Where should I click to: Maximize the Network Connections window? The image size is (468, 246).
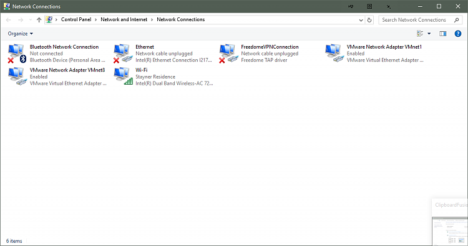point(439,6)
